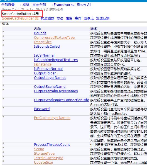
Task: Click the 全部折叠 collapse-all link
Action: tap(8, 5)
